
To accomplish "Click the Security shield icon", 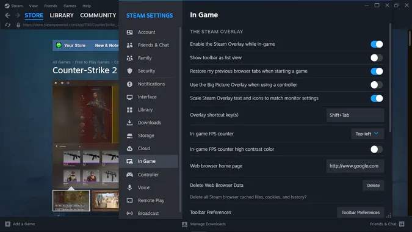I will coord(129,71).
